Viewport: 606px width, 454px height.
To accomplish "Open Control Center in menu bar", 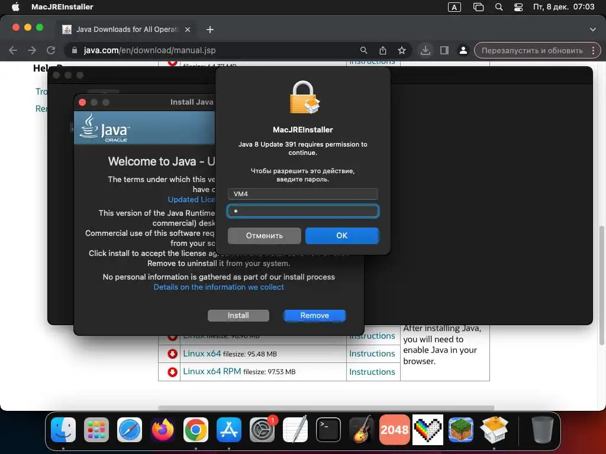I will (x=518, y=7).
